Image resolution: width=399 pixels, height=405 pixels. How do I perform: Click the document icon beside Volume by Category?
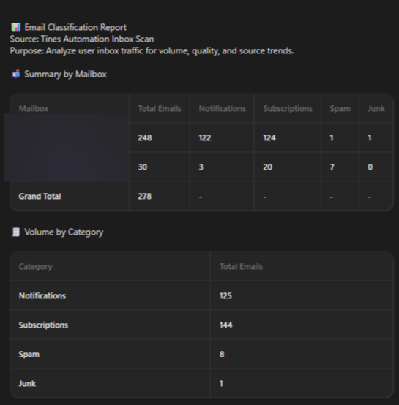[16, 232]
